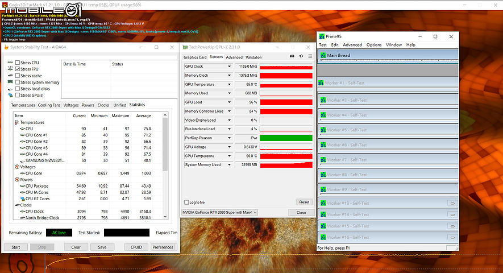Click the GPU Load red sensor graph
Viewport: 503px width, 273px height.
286,102
